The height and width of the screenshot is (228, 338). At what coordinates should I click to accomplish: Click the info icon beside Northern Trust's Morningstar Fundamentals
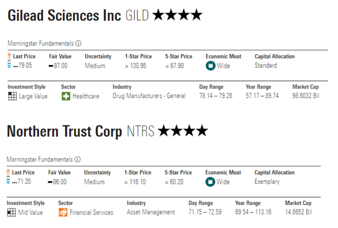coord(78,159)
